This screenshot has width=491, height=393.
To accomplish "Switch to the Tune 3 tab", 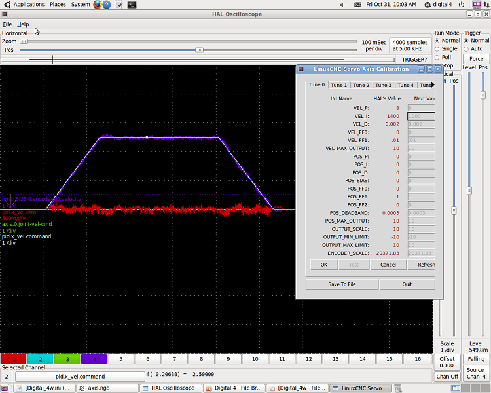I will coord(383,85).
